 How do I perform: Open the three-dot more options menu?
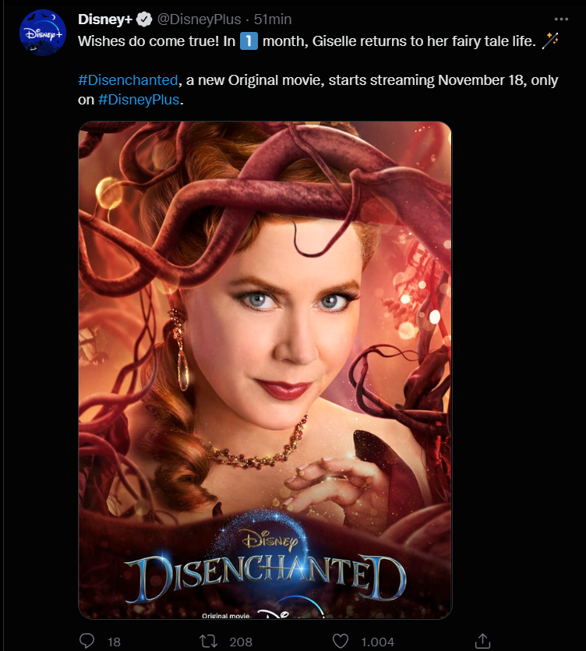pos(561,19)
